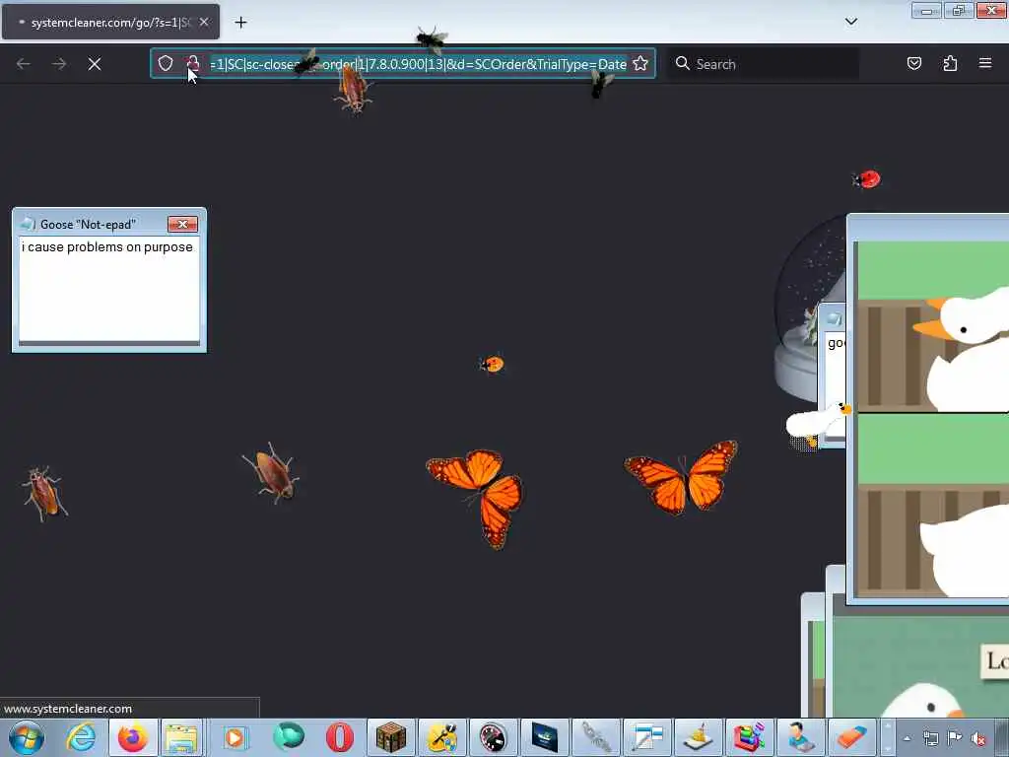Open the network tray icon

[x=930, y=738]
